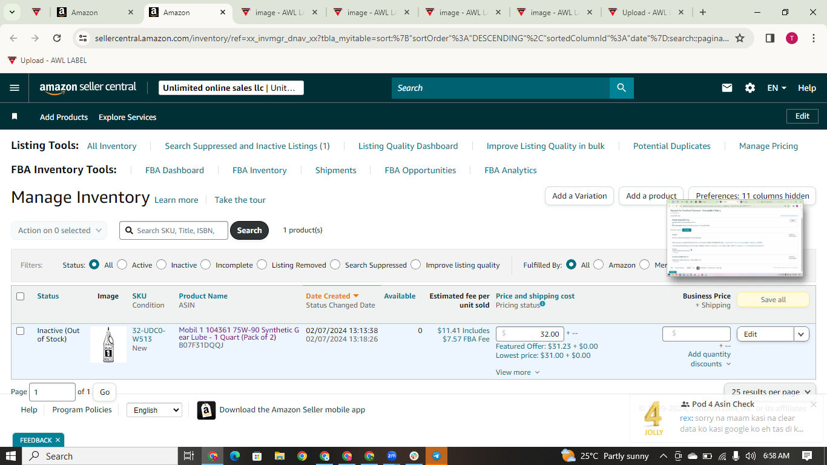The image size is (827, 465).
Task: Expand Add quantity discounts
Action: pyautogui.click(x=710, y=359)
